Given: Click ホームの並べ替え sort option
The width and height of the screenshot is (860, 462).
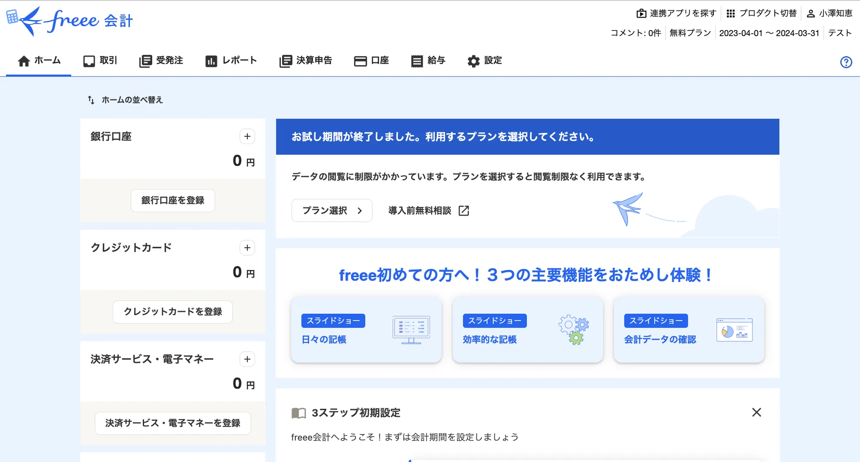Looking at the screenshot, I should click(x=125, y=100).
